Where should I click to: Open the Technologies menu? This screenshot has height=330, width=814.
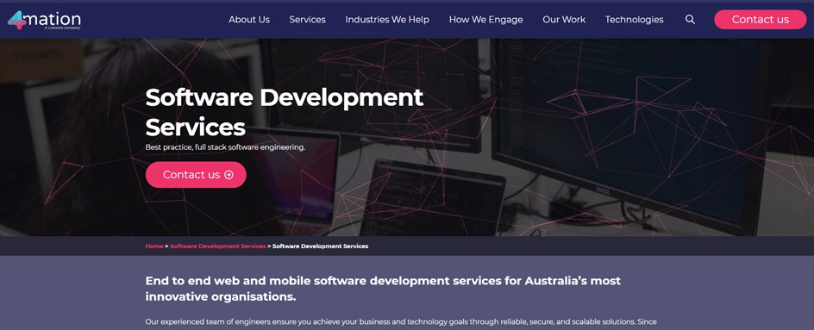click(634, 20)
